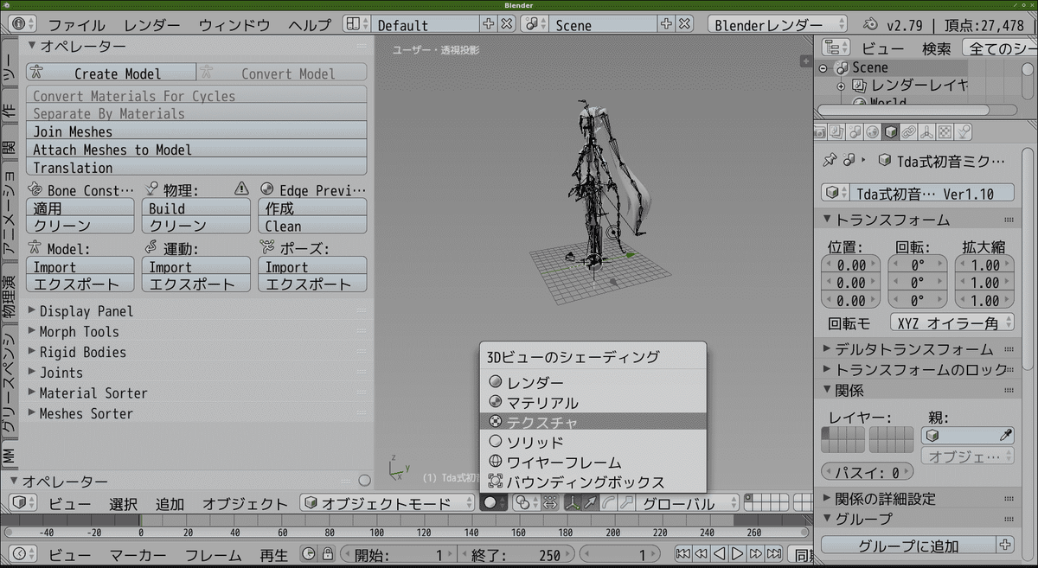Open the Constraints properties tab (chain icon)

(x=909, y=131)
